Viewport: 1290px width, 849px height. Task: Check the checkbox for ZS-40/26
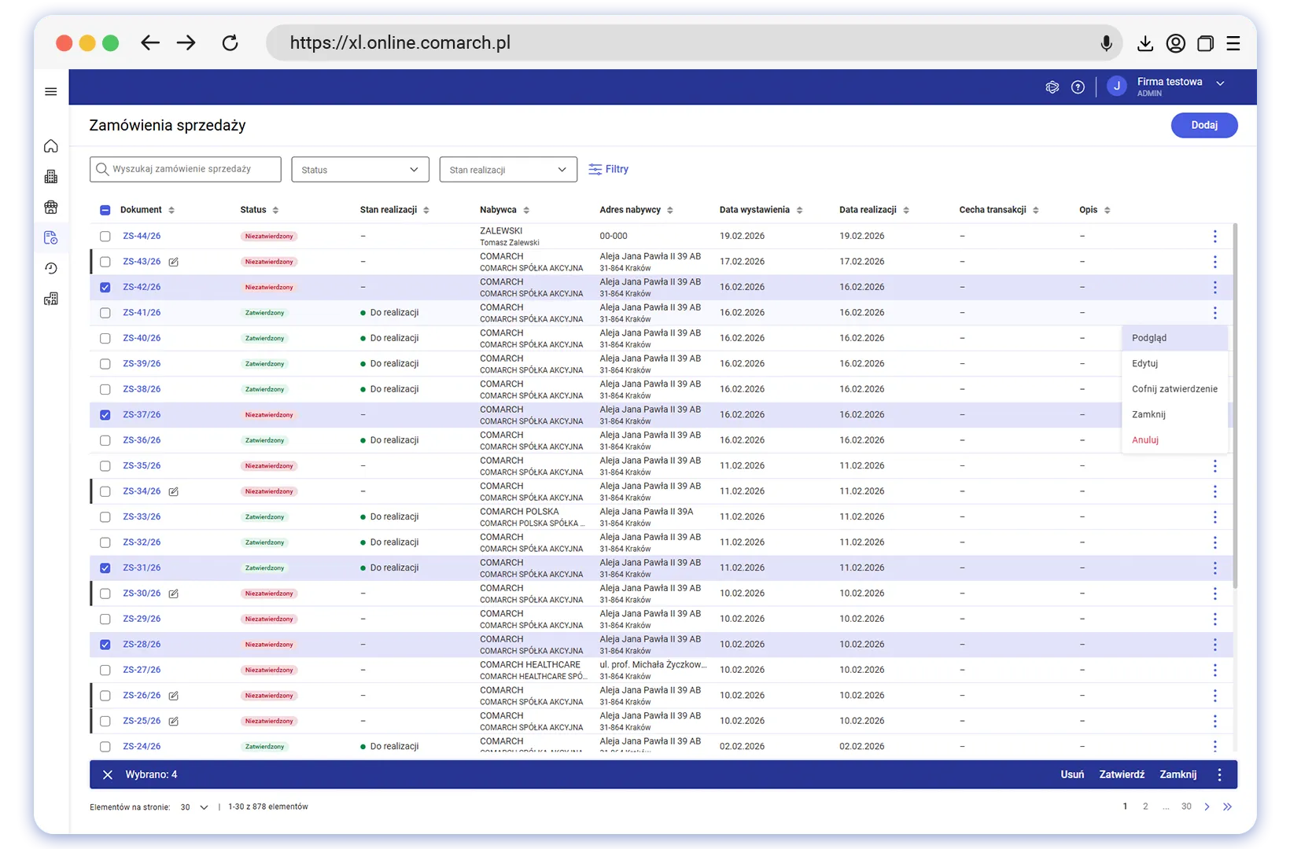[x=105, y=339]
